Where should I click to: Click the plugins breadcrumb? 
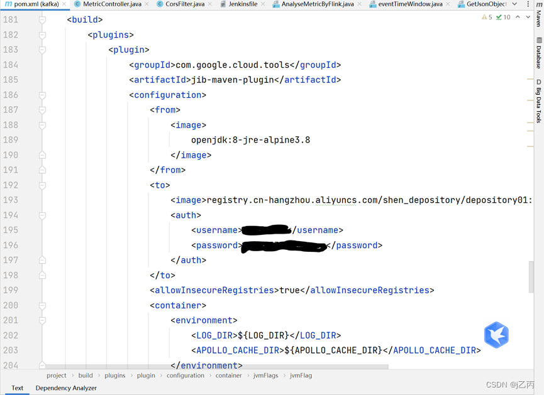(x=115, y=376)
